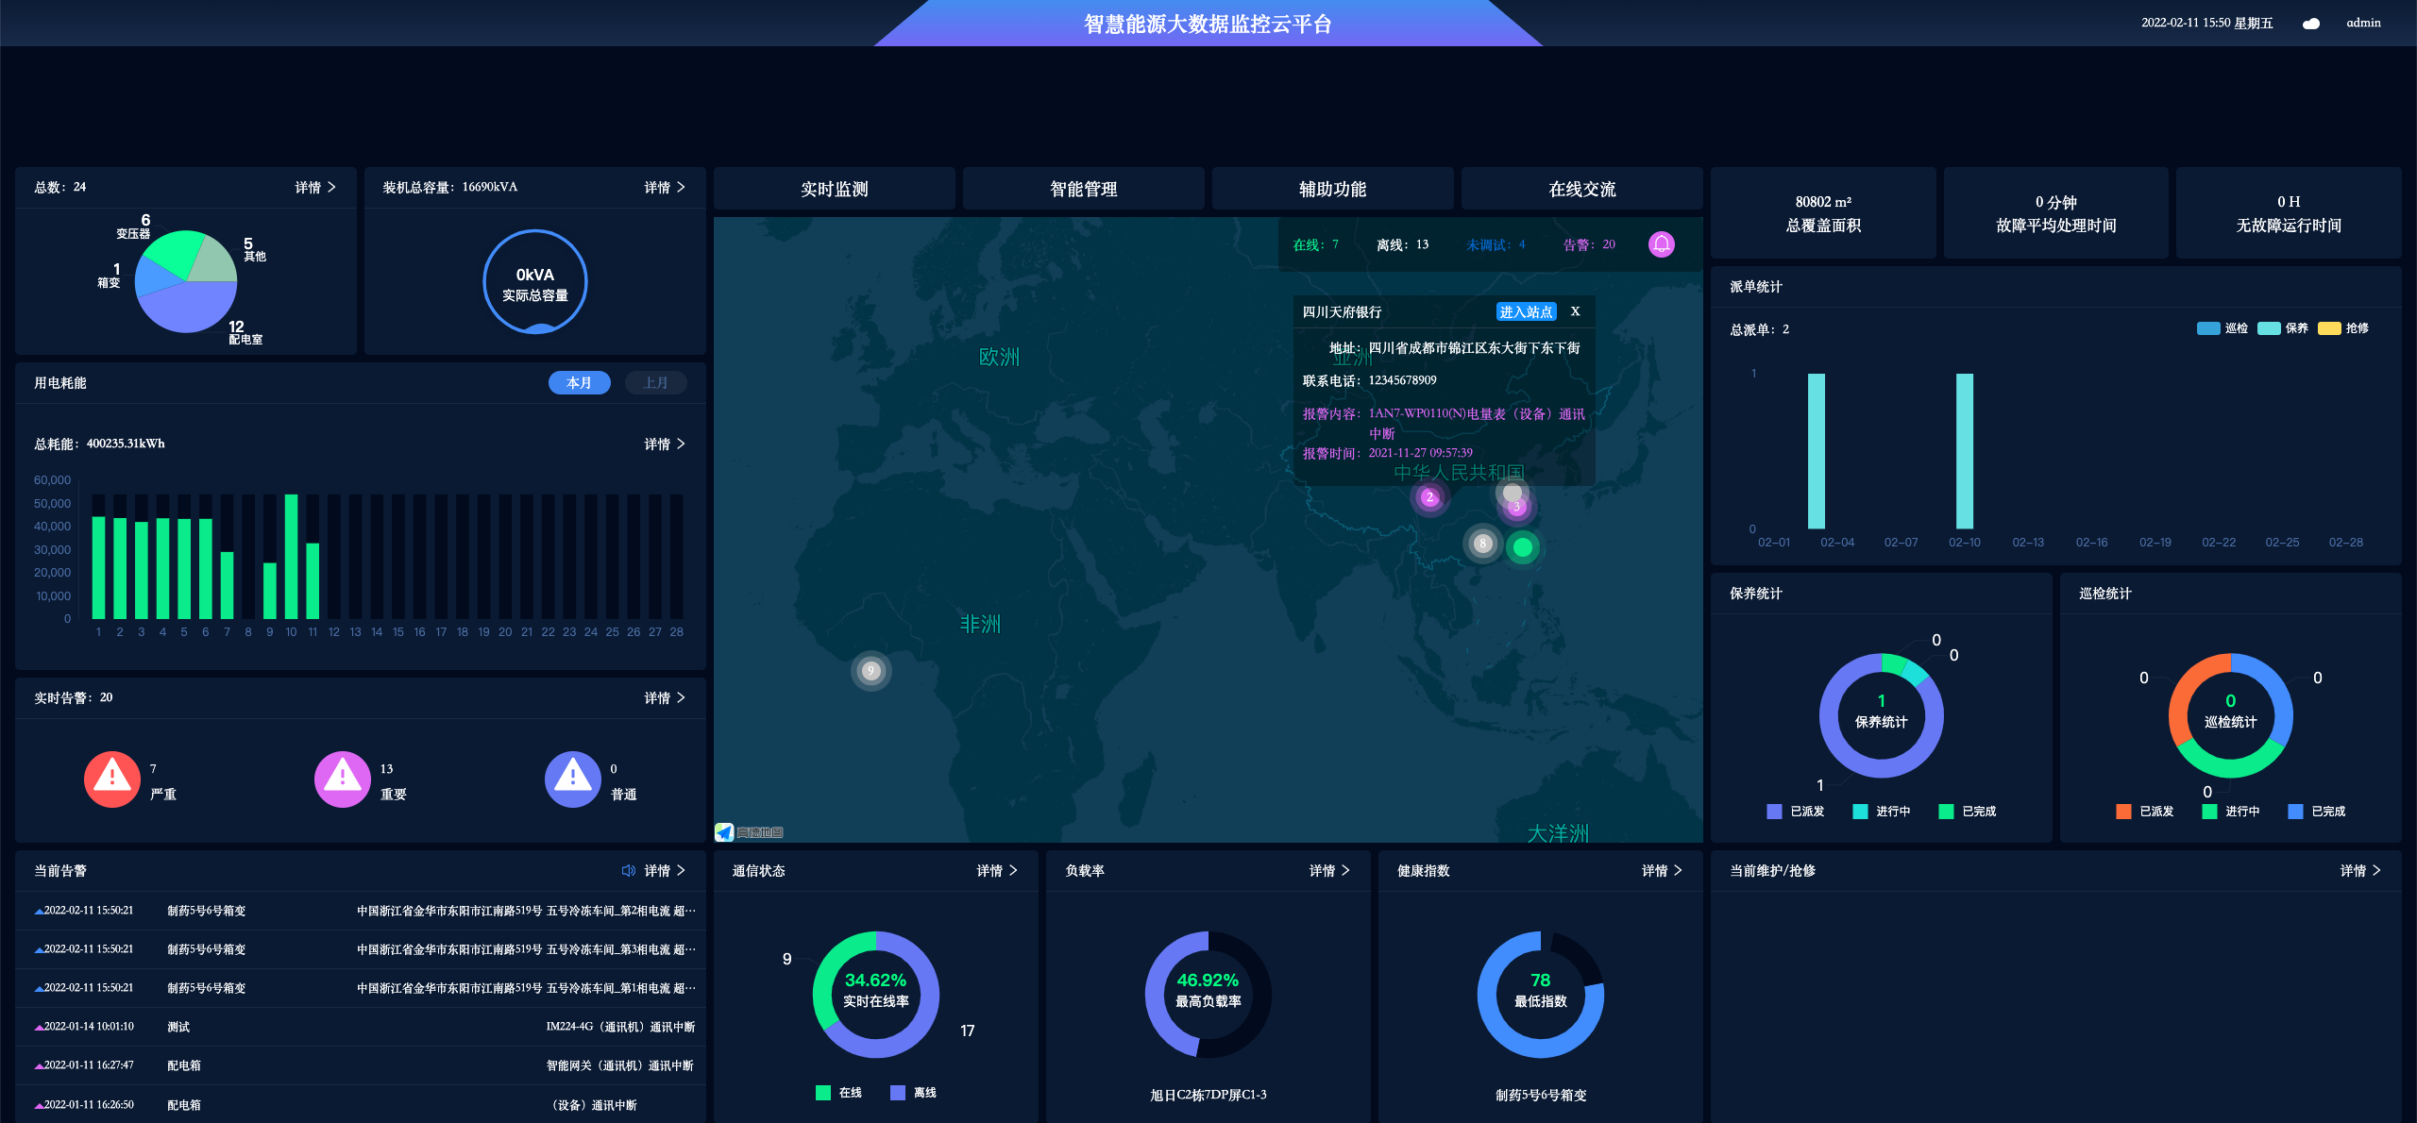Open 详情 for 当前维护/抢修 panel
This screenshot has height=1123, width=2417.
pos(2360,870)
